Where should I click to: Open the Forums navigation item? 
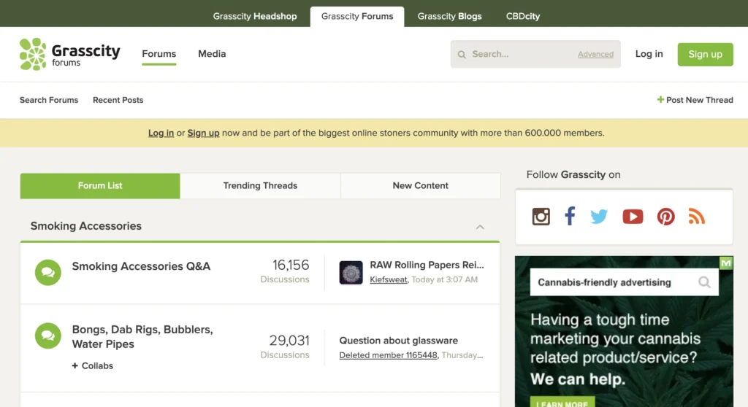[159, 54]
